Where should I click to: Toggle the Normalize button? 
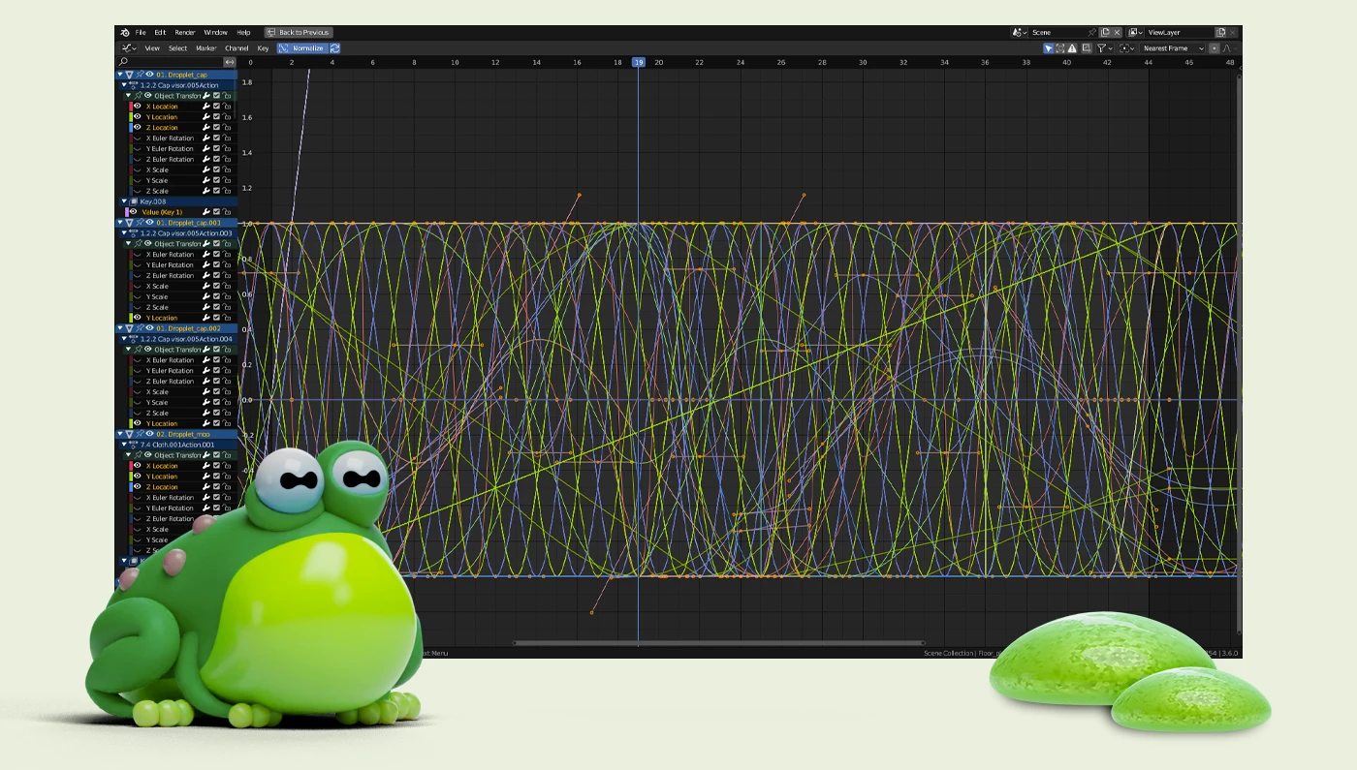302,48
